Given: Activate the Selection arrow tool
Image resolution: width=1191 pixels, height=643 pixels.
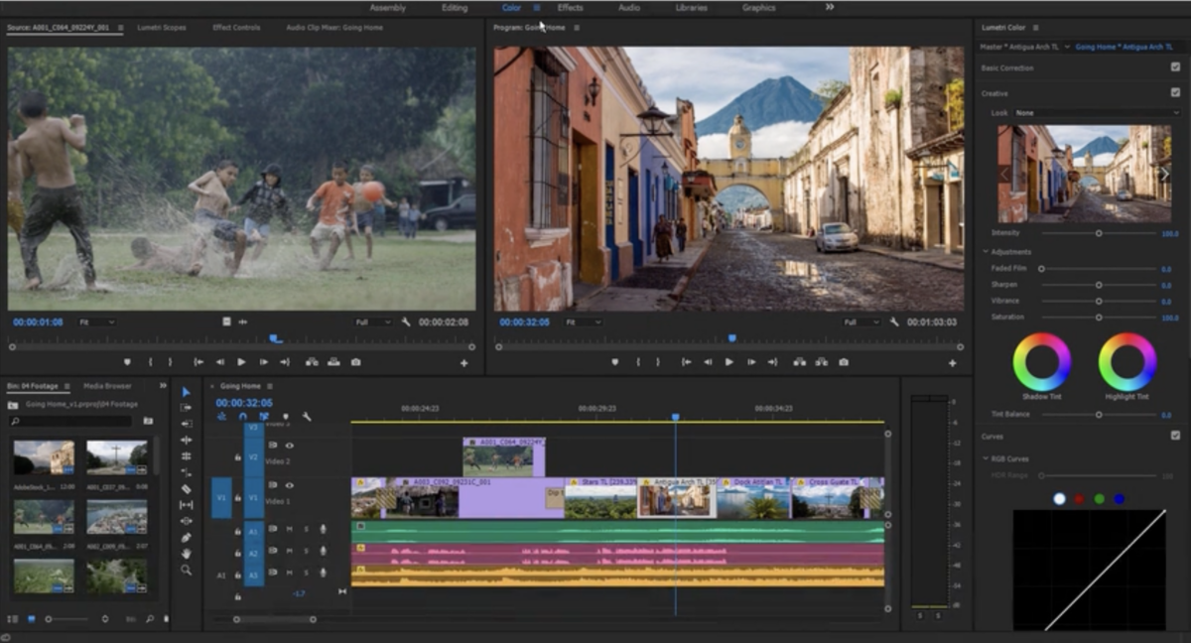Looking at the screenshot, I should 186,392.
